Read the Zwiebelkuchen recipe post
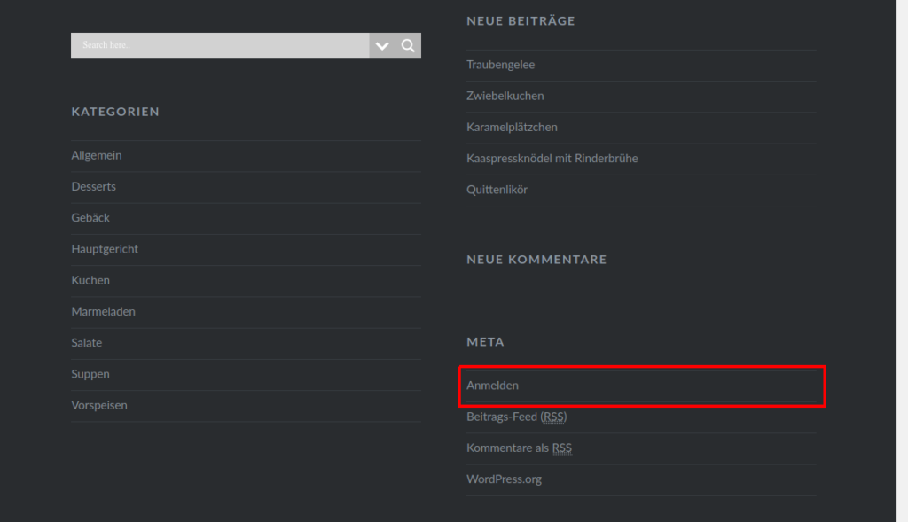 pos(505,96)
